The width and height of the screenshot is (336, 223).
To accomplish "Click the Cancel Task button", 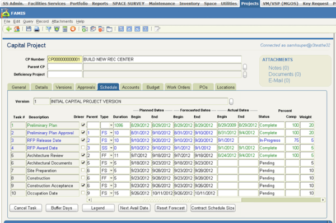I will pyautogui.click(x=26, y=208).
